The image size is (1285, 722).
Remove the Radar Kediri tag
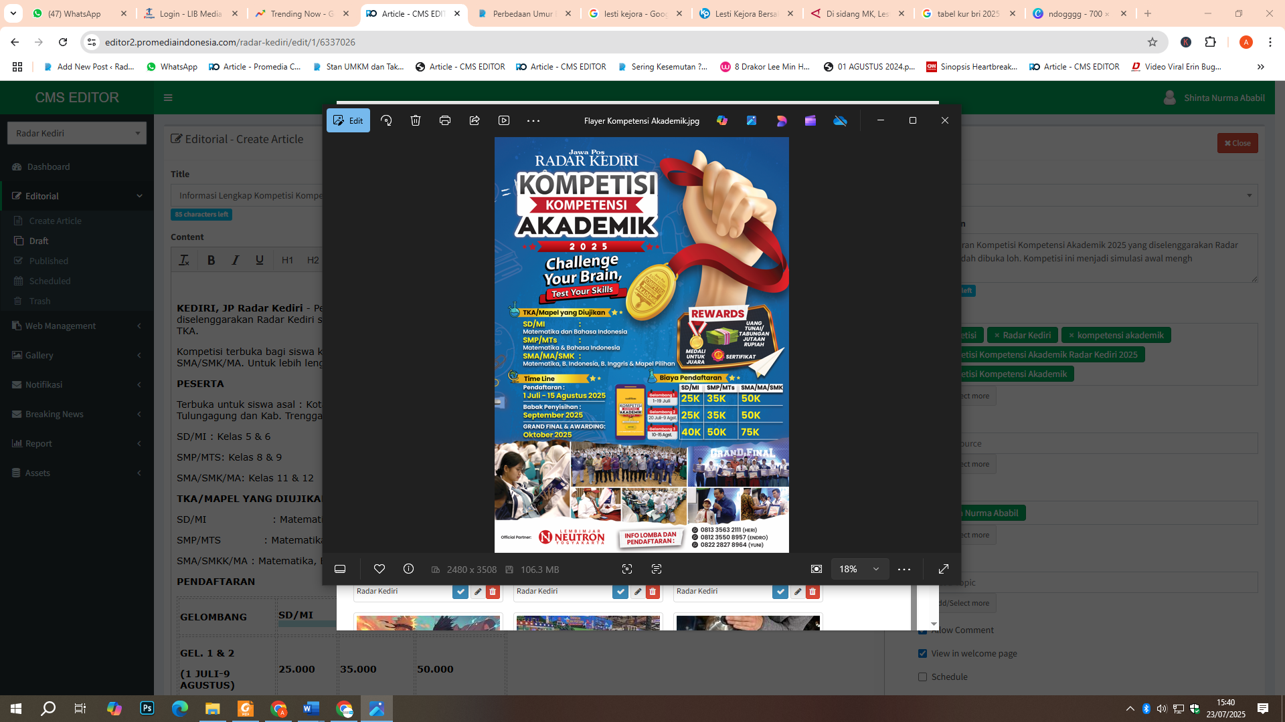click(997, 336)
